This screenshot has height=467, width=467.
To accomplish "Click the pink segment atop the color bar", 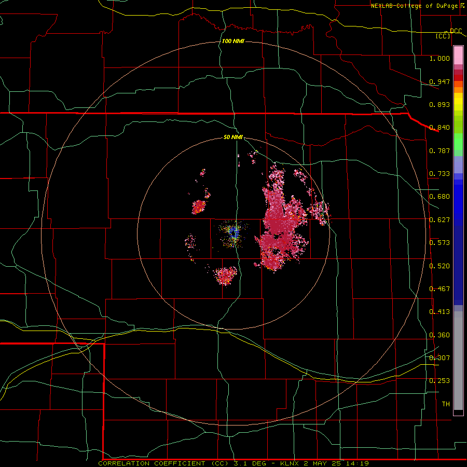I will [458, 55].
